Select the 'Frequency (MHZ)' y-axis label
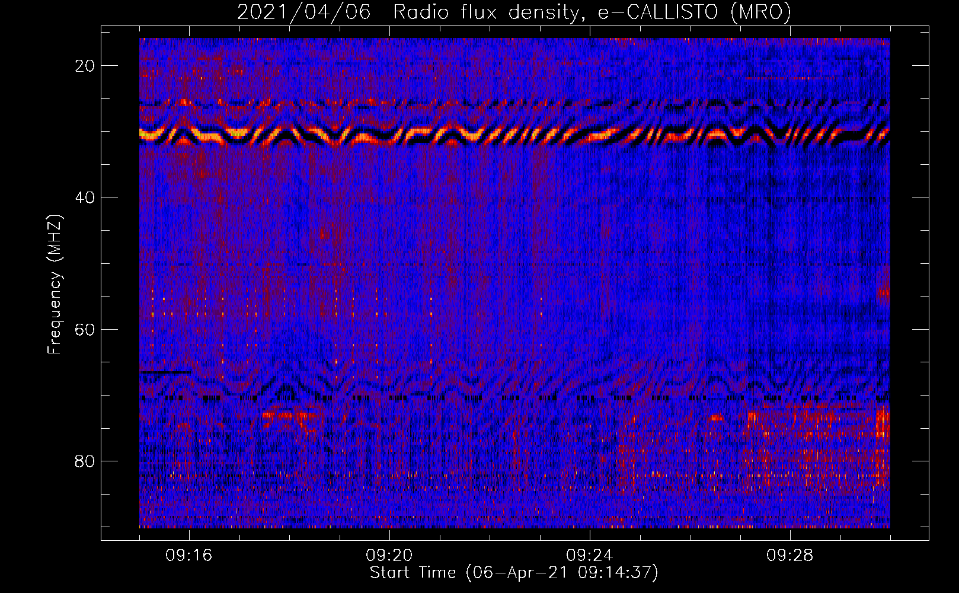The height and width of the screenshot is (593, 959). pos(55,285)
